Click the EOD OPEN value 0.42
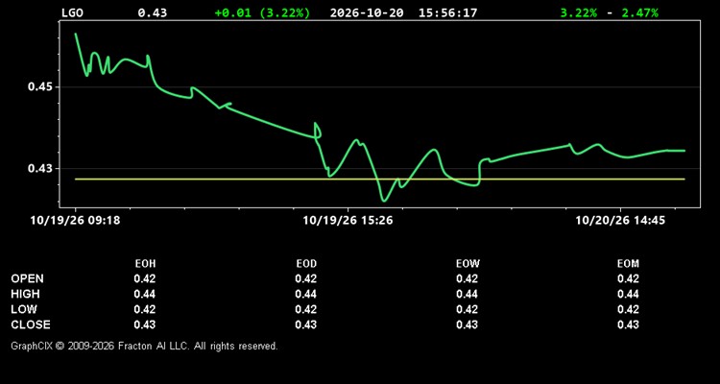Image resolution: width=720 pixels, height=384 pixels. [x=306, y=278]
